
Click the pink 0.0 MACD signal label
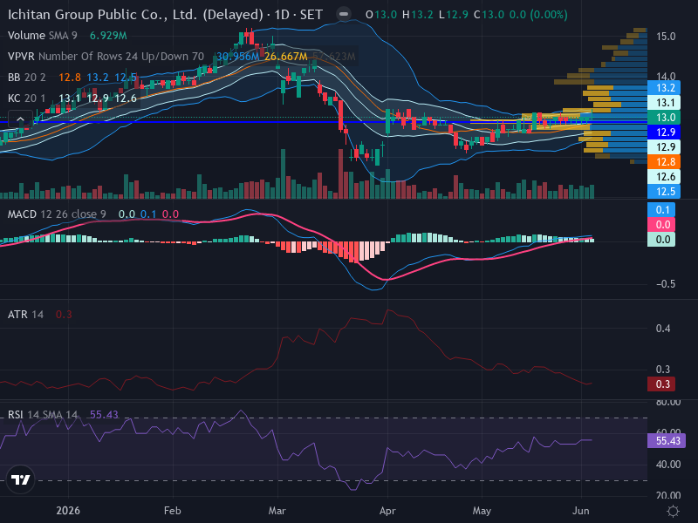coord(661,225)
